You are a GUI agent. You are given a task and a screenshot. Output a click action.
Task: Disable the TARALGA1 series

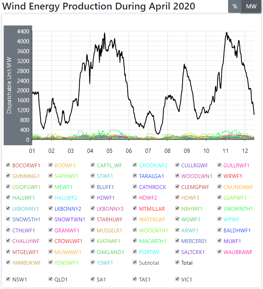click(x=135, y=176)
